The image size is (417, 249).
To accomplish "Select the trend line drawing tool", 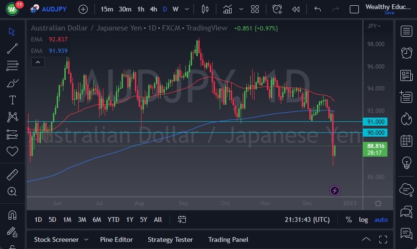I will (x=12, y=49).
